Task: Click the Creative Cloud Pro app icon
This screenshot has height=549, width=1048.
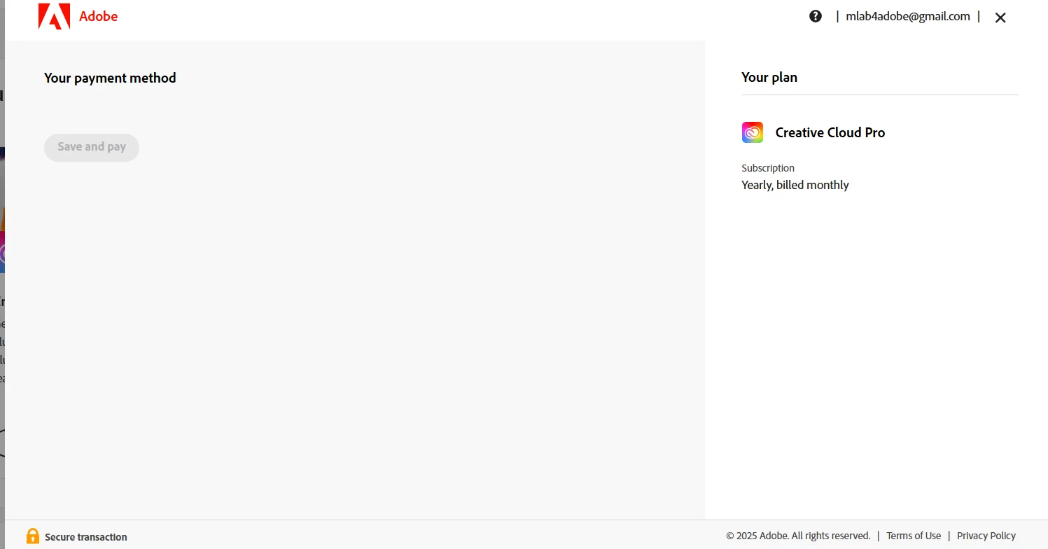Action: pos(753,132)
